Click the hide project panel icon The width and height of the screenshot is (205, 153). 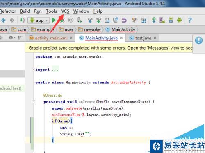tap(20, 37)
